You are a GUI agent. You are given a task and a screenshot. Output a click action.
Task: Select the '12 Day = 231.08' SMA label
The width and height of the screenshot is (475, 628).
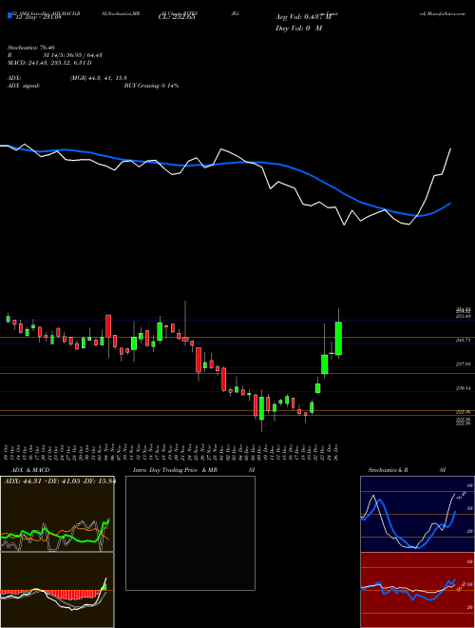(37, 17)
